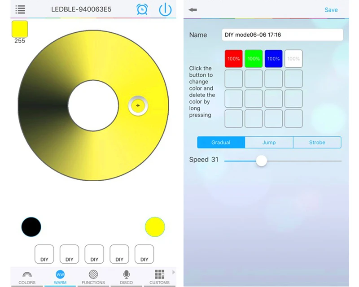Click empty slot directly below the blue swatch

(273, 78)
